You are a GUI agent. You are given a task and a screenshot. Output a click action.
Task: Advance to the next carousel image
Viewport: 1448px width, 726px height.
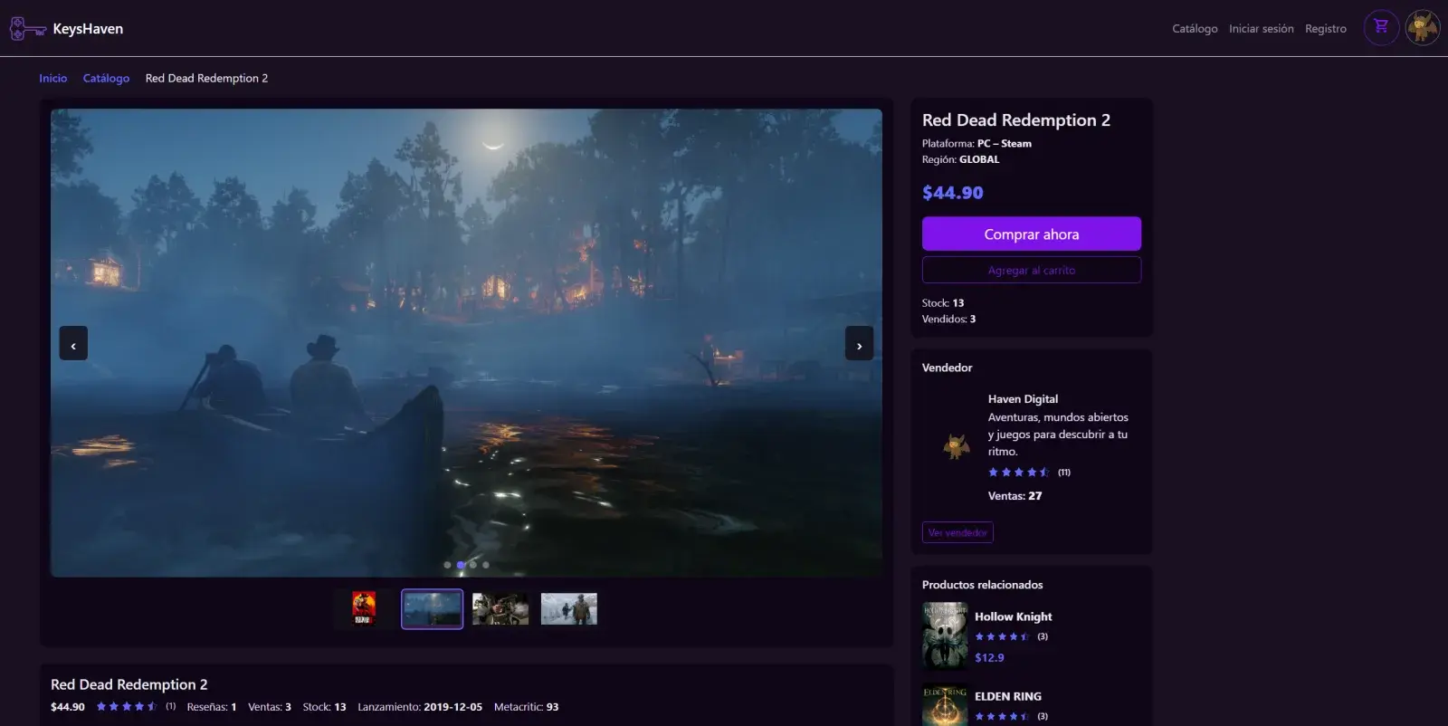[x=859, y=344]
